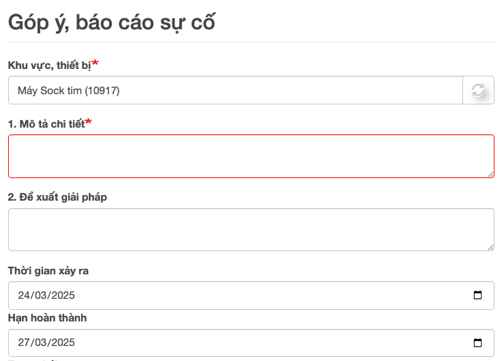Select year 2025 in Hạn hoàn thành date
Image resolution: width=504 pixels, height=361 pixels.
tap(61, 343)
